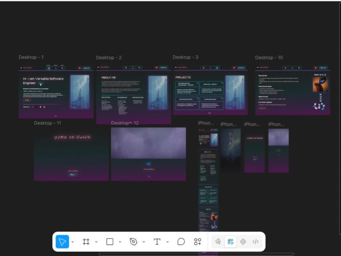Select the iPhone frame showing dark tower artwork
The image size is (341, 256).
[x=231, y=151]
